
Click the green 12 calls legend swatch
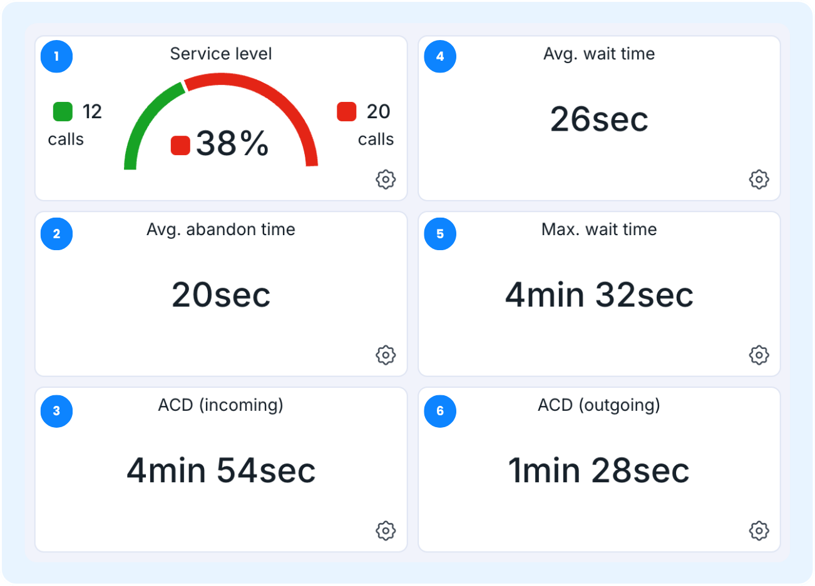[63, 111]
